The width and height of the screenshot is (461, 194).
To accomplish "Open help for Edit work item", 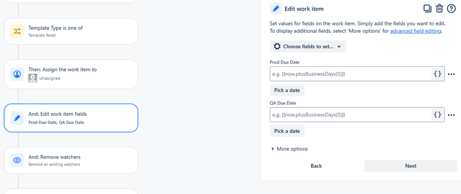I will tap(451, 8).
